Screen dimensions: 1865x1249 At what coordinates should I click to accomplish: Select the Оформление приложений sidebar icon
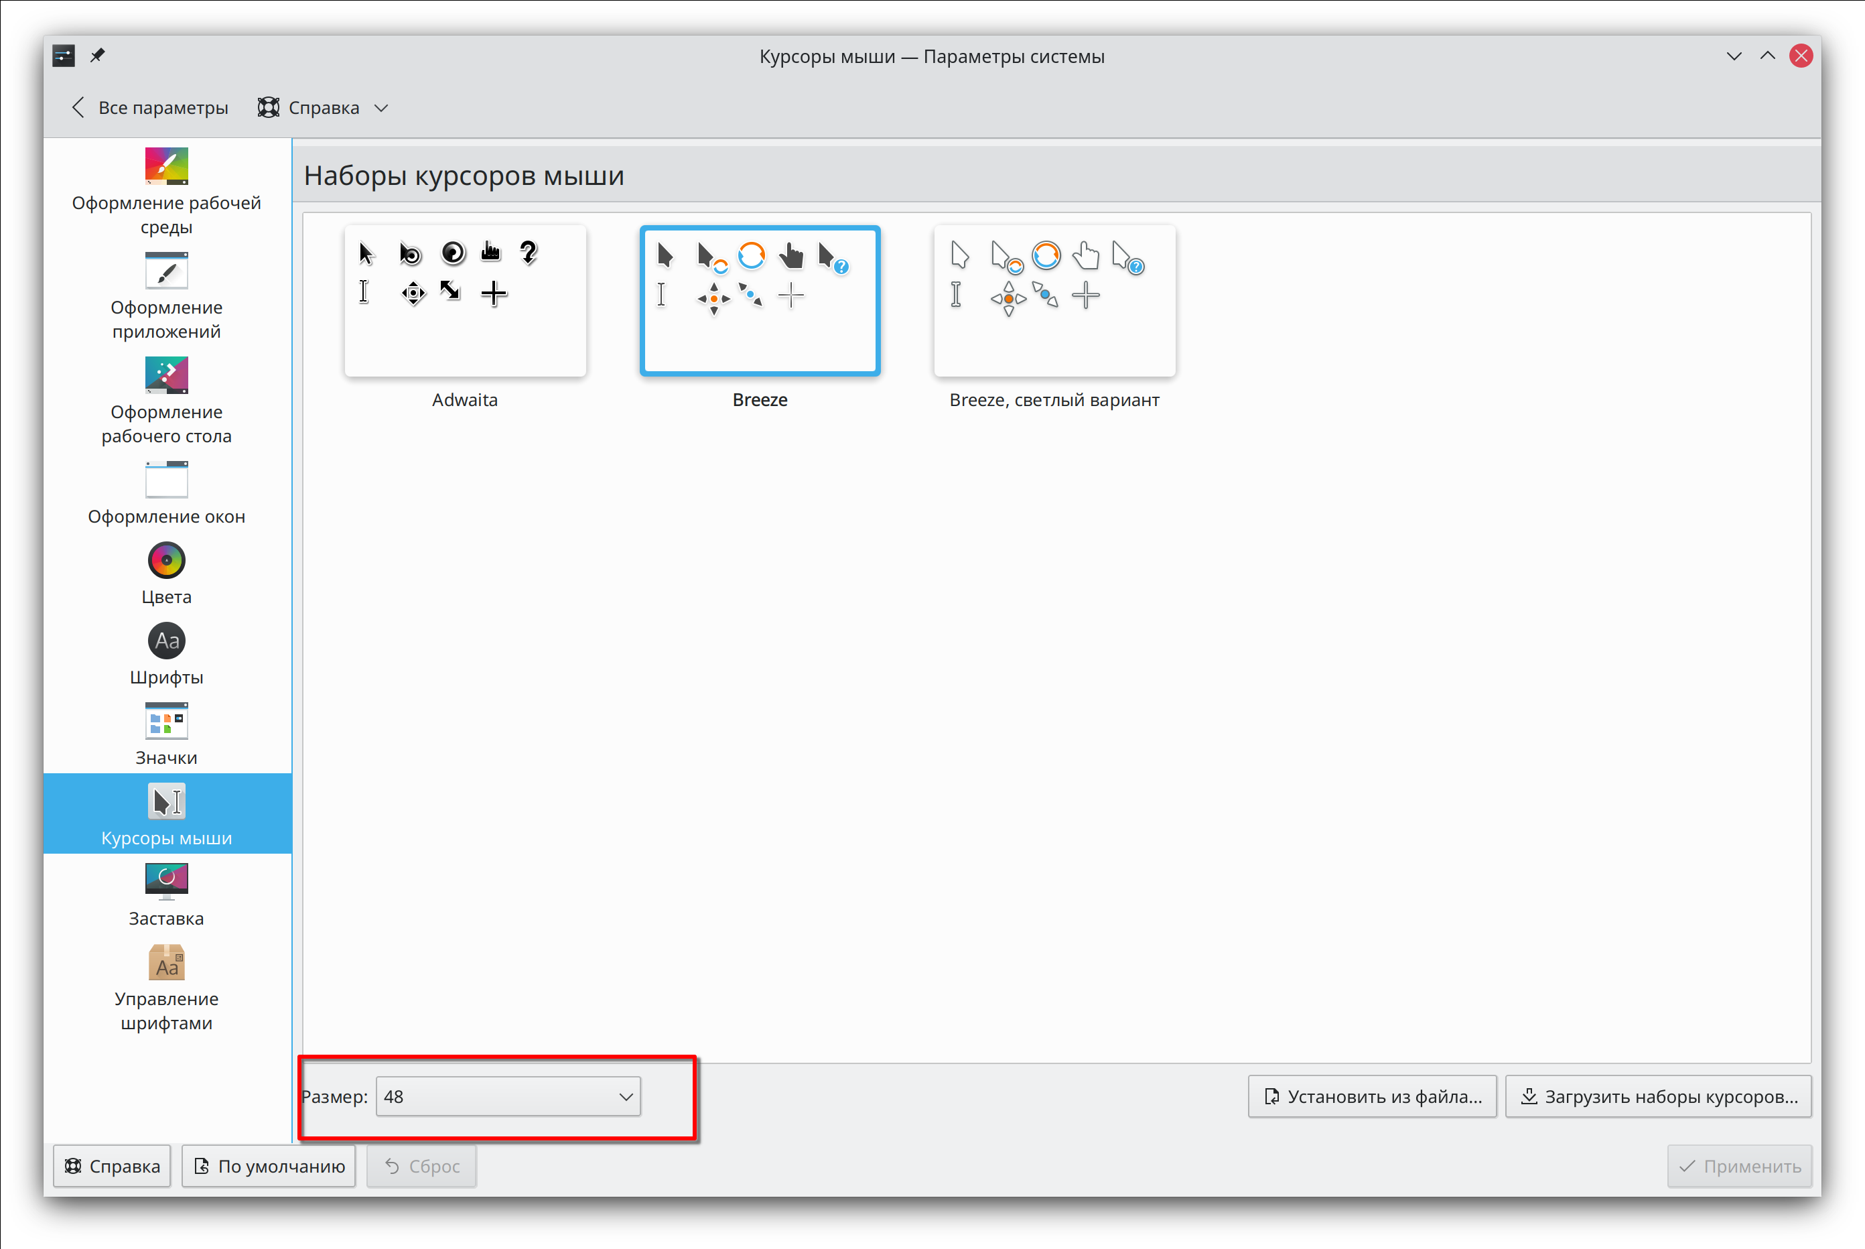[x=166, y=271]
